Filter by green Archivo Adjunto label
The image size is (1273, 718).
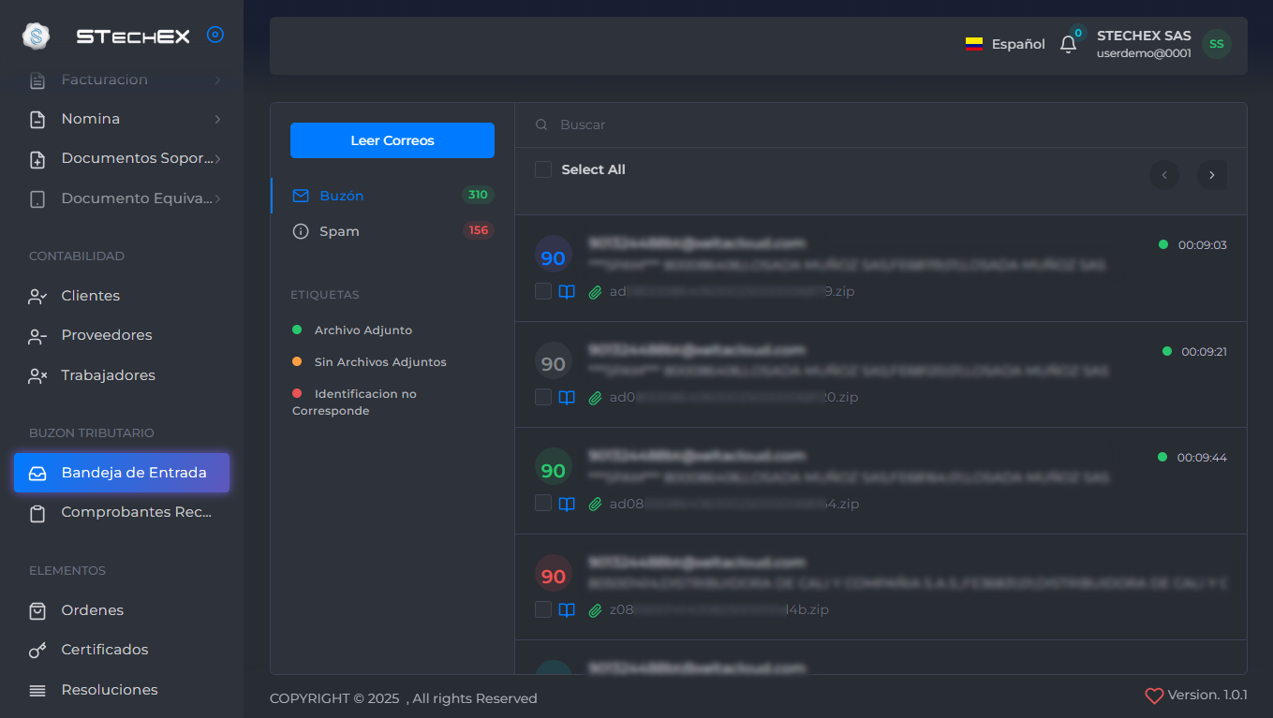pyautogui.click(x=363, y=330)
